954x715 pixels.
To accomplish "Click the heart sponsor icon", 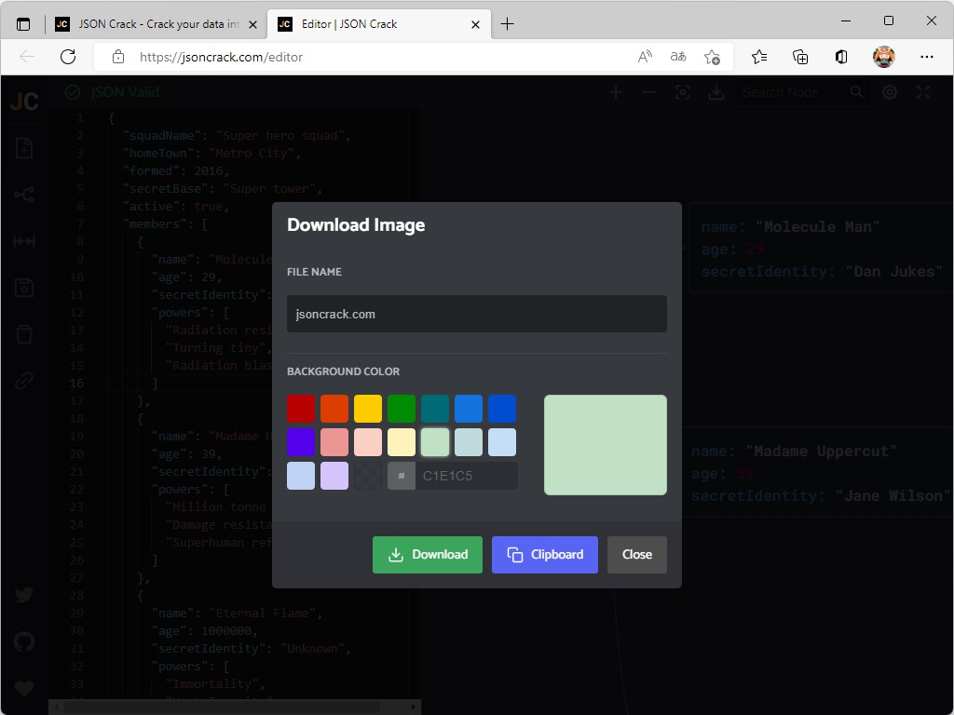I will pyautogui.click(x=24, y=688).
